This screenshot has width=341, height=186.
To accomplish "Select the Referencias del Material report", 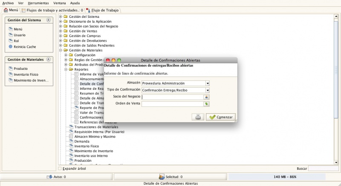I will 98,122.
